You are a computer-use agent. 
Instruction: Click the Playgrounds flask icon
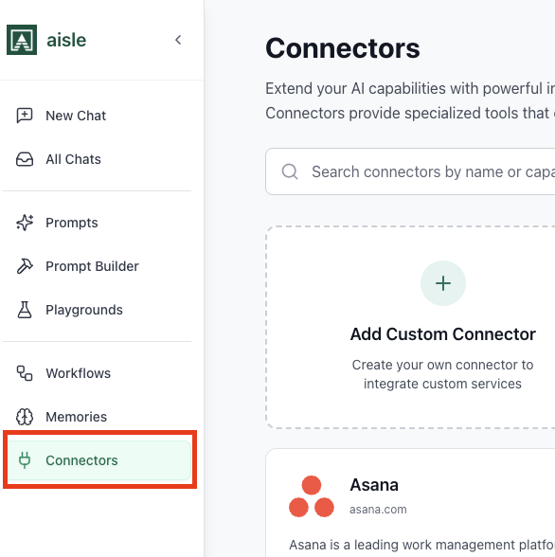click(25, 310)
